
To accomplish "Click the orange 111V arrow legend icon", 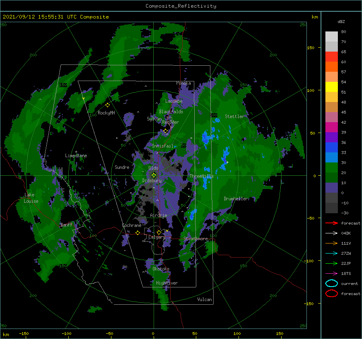I will [331, 243].
